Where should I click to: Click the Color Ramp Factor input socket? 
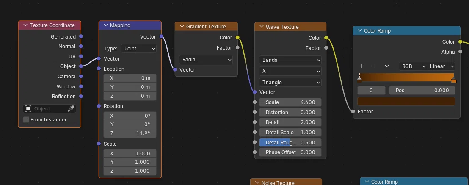(353, 111)
